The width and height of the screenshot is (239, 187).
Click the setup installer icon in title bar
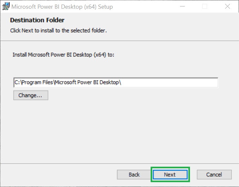pyautogui.click(x=6, y=6)
